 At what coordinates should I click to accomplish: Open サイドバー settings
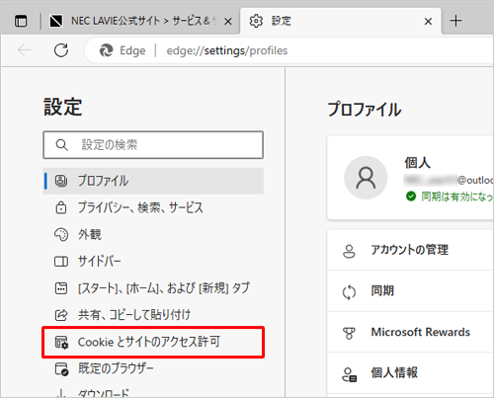tap(153, 262)
